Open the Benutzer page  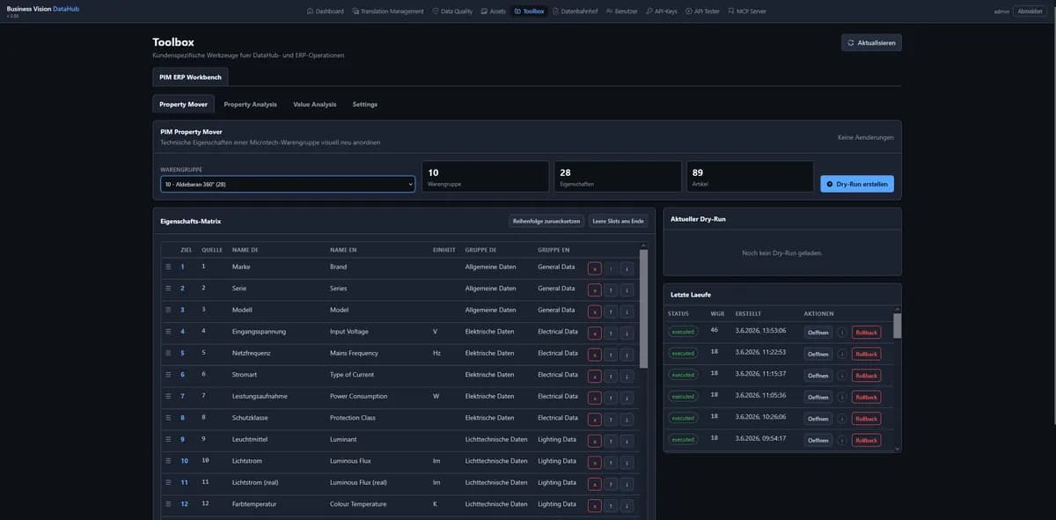tap(622, 11)
